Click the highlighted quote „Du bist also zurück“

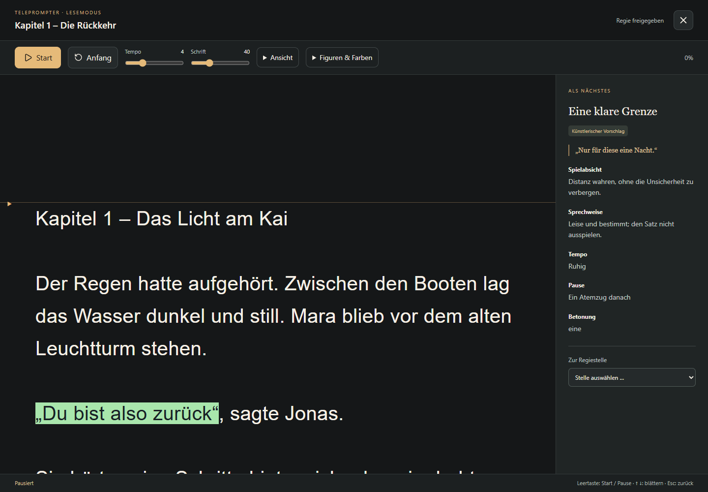127,413
